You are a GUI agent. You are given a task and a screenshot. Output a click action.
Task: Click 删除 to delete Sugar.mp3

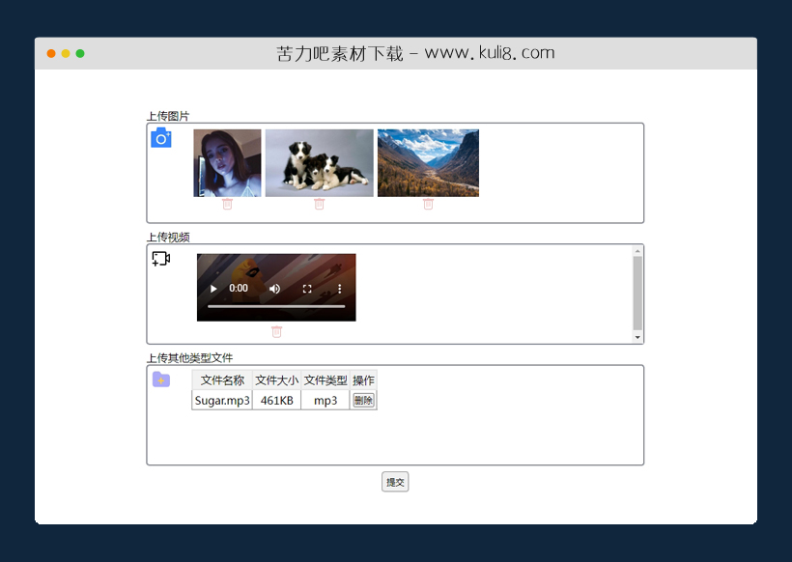coord(362,399)
